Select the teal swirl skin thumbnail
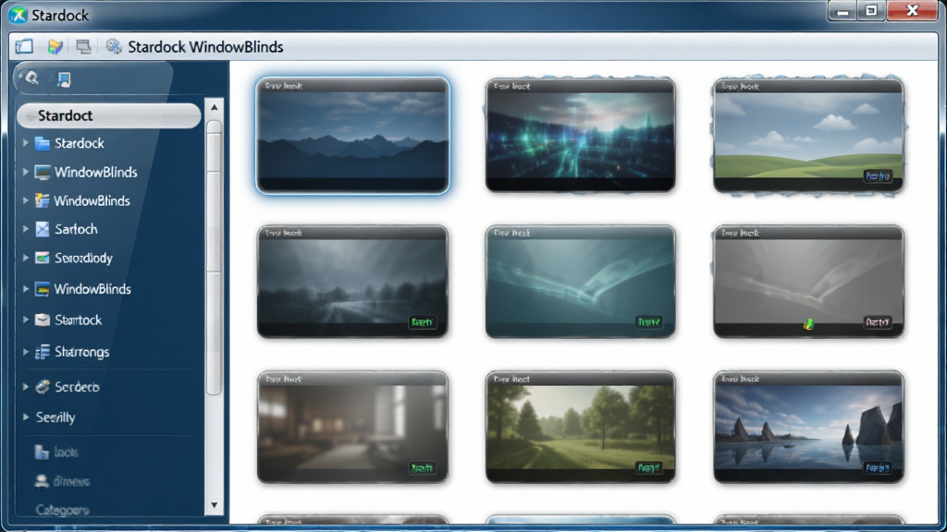 [x=581, y=282]
